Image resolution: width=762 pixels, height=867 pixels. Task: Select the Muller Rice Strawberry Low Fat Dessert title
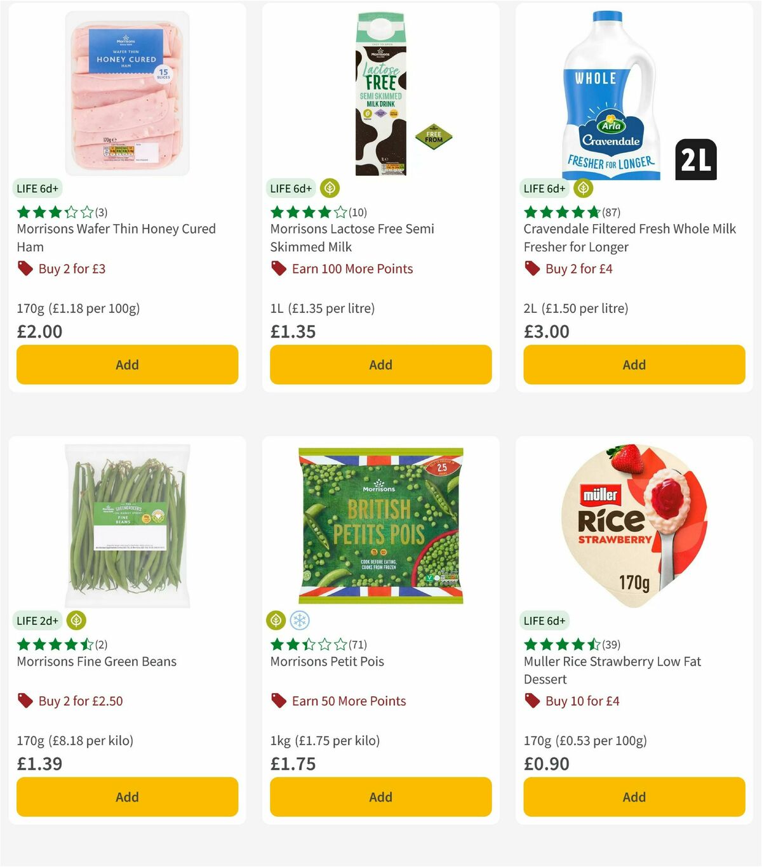[x=612, y=670]
